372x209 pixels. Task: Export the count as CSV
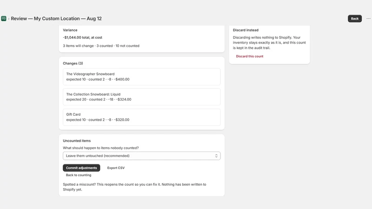[116, 168]
